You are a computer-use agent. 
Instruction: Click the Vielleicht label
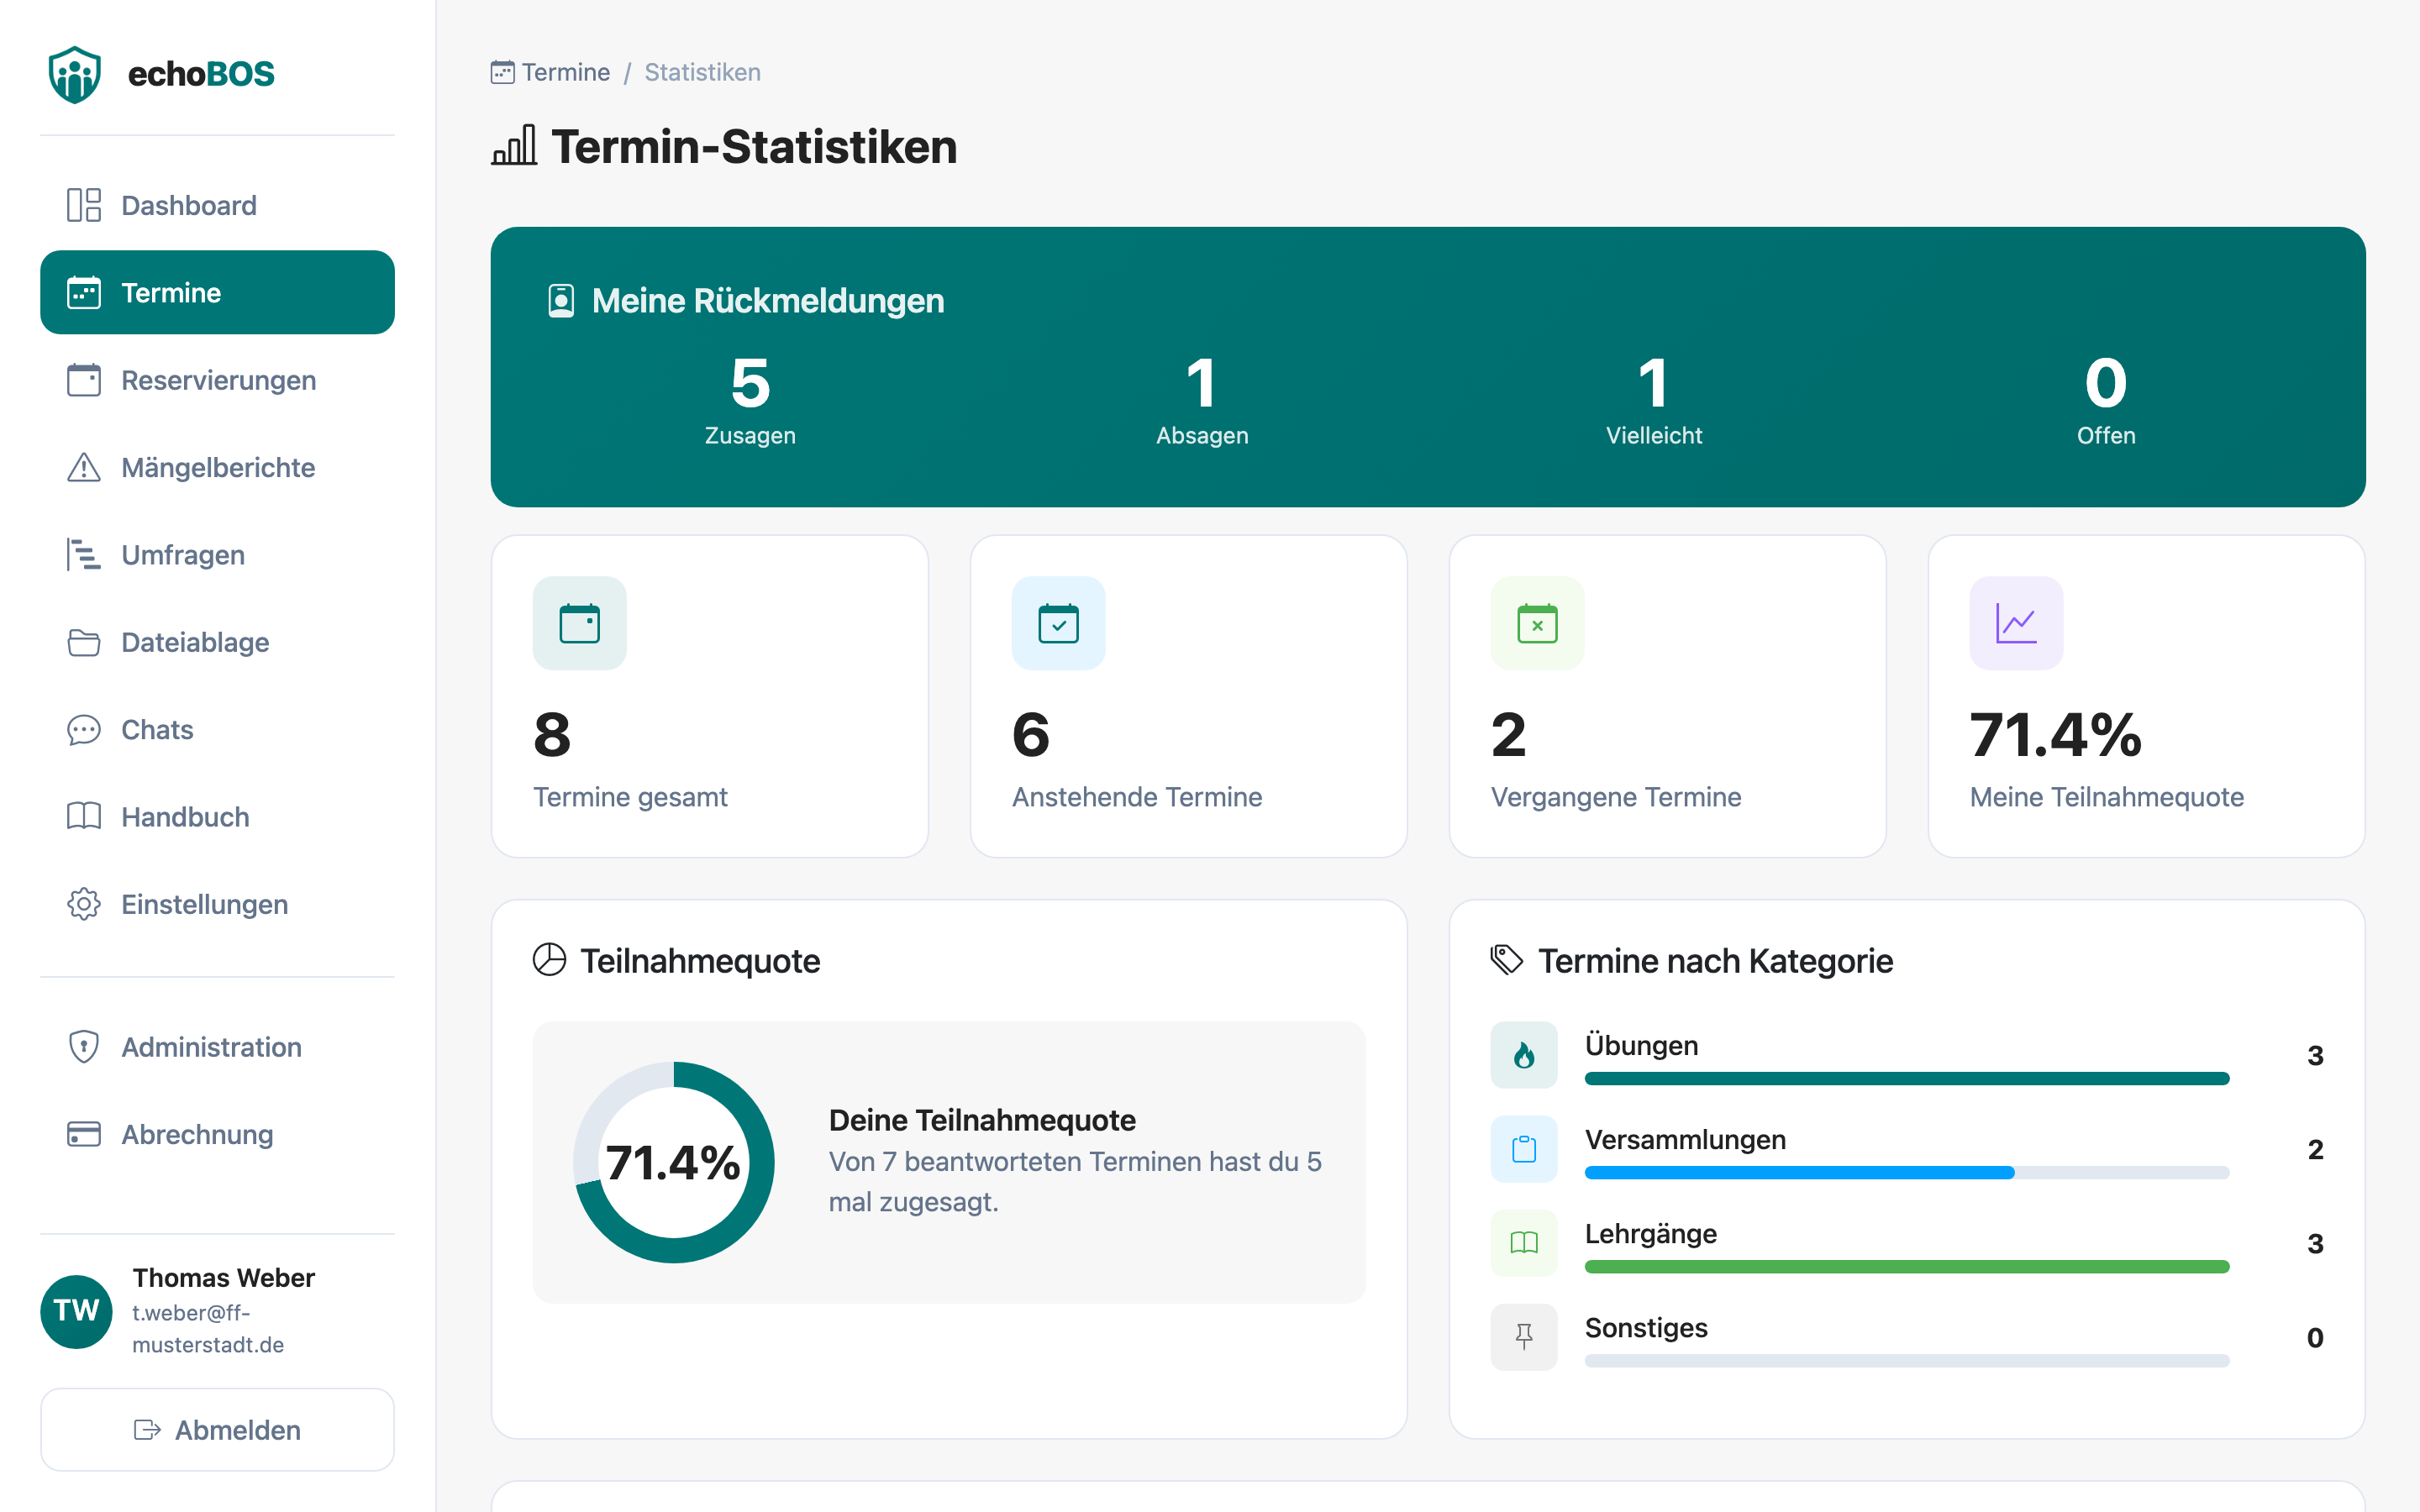coord(1654,436)
